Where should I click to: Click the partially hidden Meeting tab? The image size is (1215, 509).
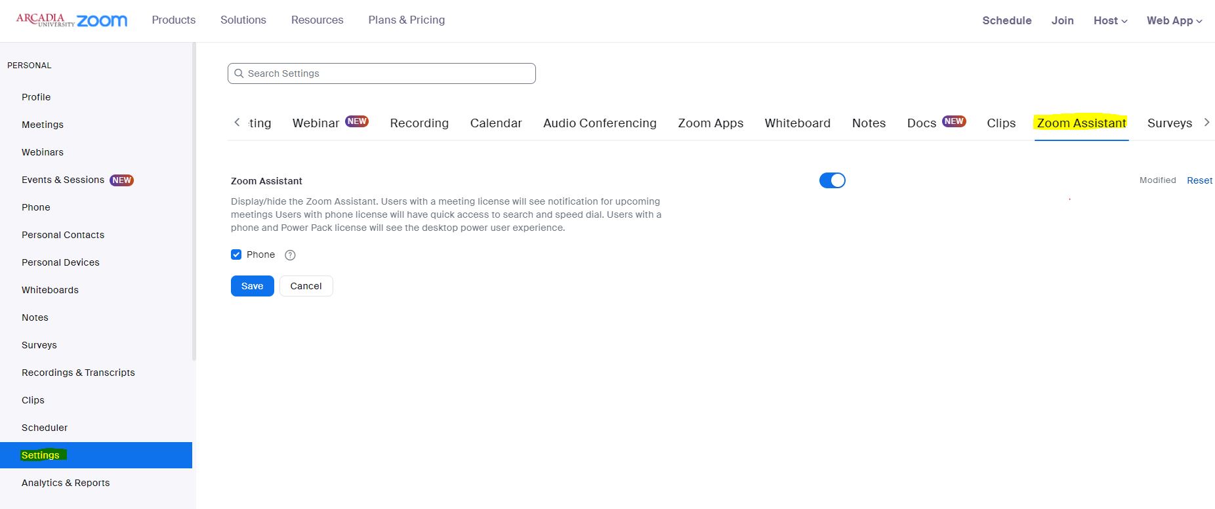pyautogui.click(x=260, y=123)
